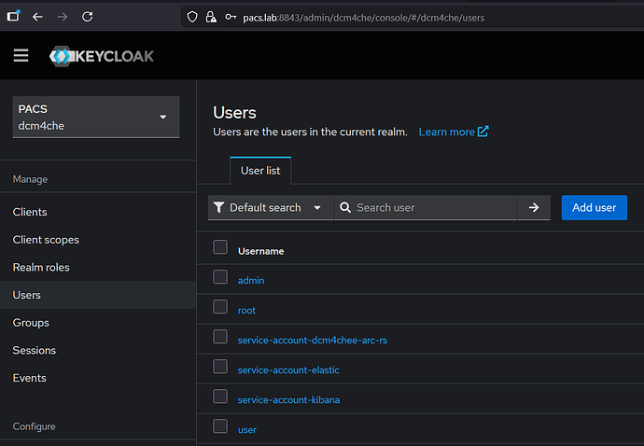Switch to the User list tab
This screenshot has height=446, width=644.
click(260, 171)
